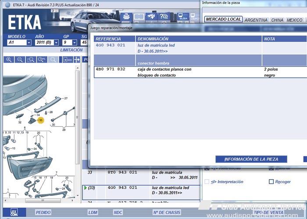Click the illustration vertical scrollbar up arrow
The image size is (307, 219).
pos(78,68)
